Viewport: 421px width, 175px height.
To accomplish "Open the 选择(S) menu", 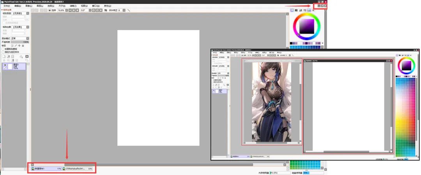I will [x=51, y=5].
